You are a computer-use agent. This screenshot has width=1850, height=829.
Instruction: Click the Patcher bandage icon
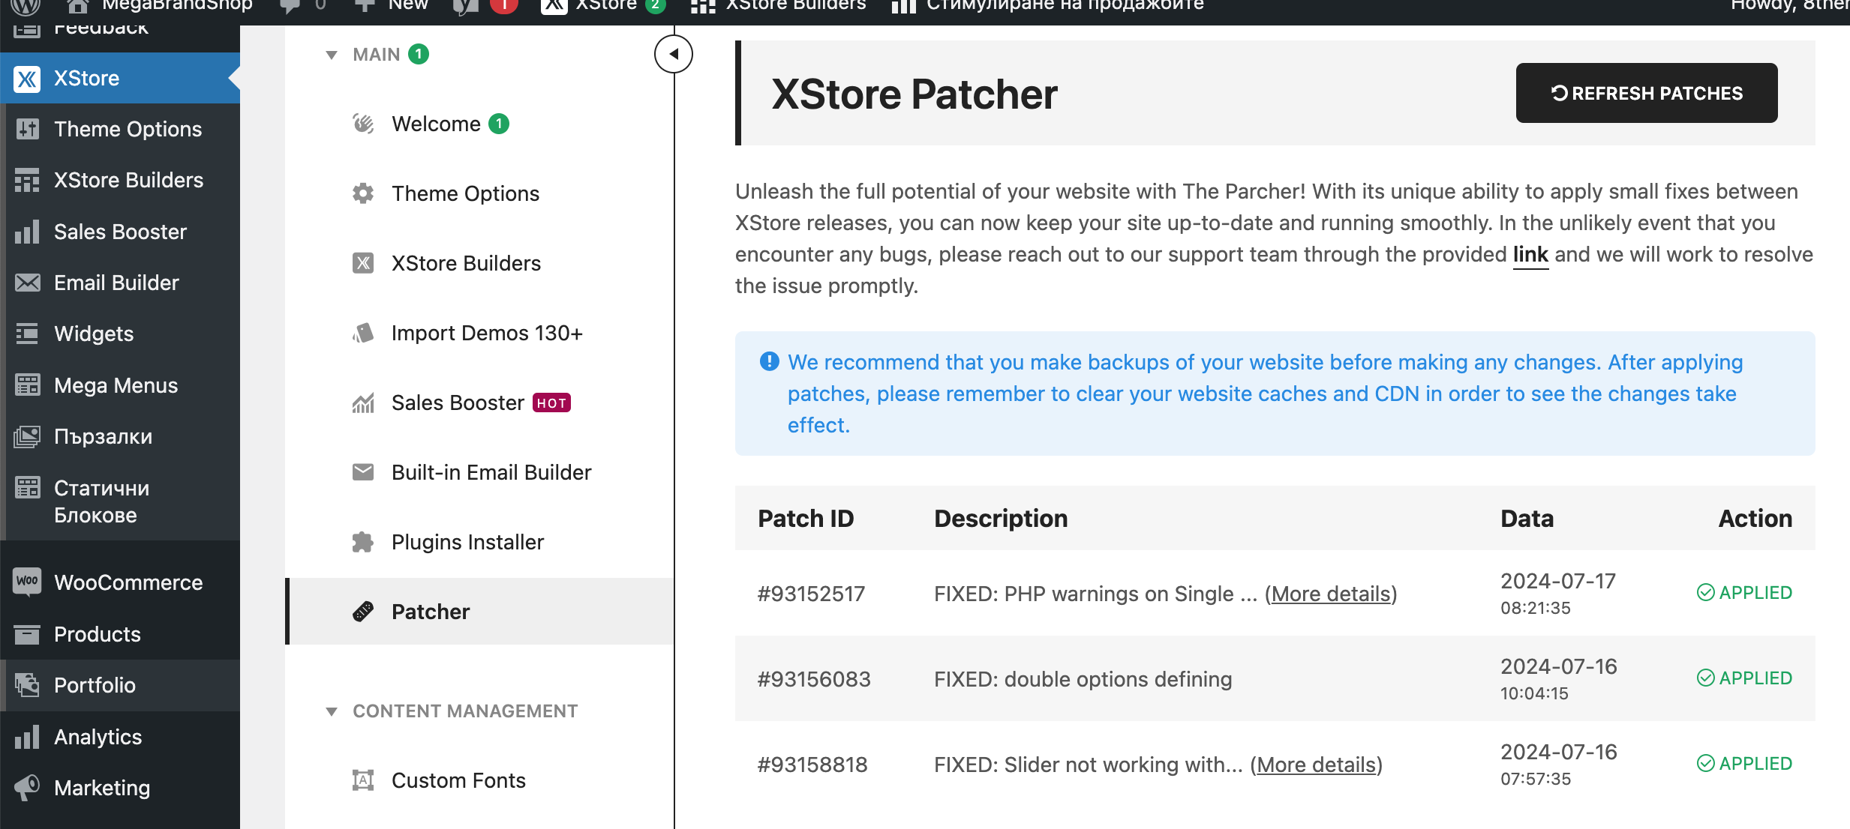pos(363,612)
